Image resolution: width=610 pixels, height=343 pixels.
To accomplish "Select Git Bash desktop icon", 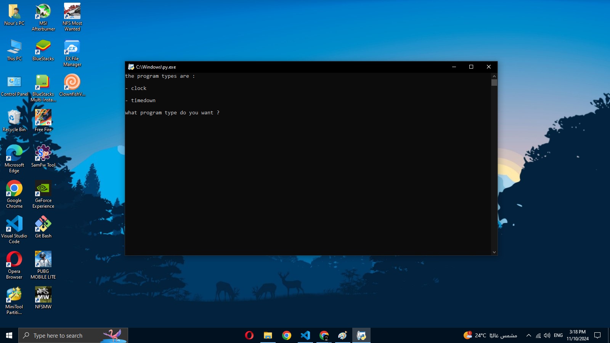I will pyautogui.click(x=43, y=228).
